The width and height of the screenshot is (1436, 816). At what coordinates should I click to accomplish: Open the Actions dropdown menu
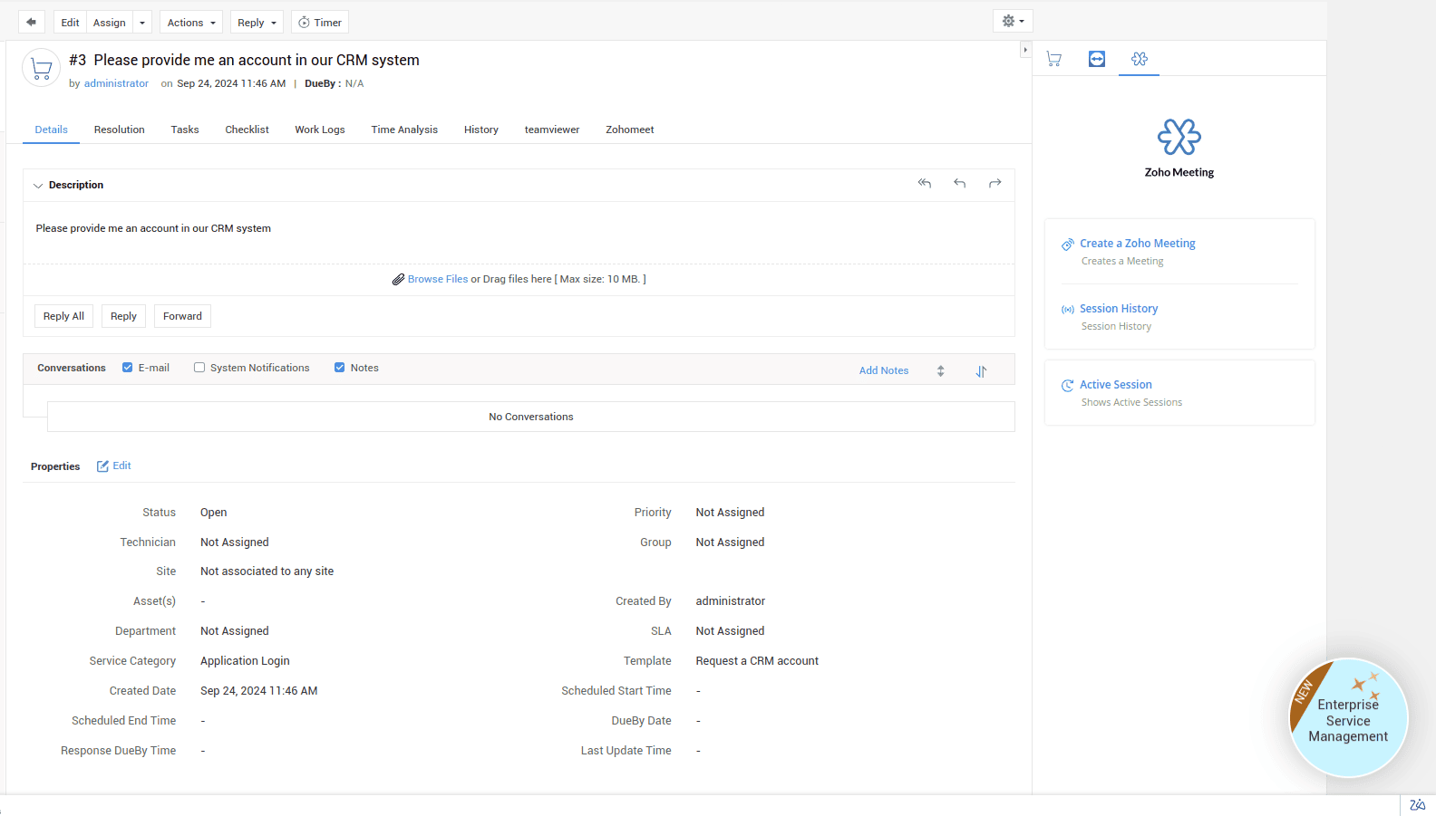click(x=190, y=23)
